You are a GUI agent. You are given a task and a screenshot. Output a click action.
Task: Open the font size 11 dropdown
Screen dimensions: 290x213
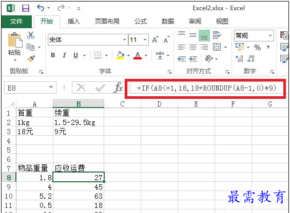(x=145, y=40)
